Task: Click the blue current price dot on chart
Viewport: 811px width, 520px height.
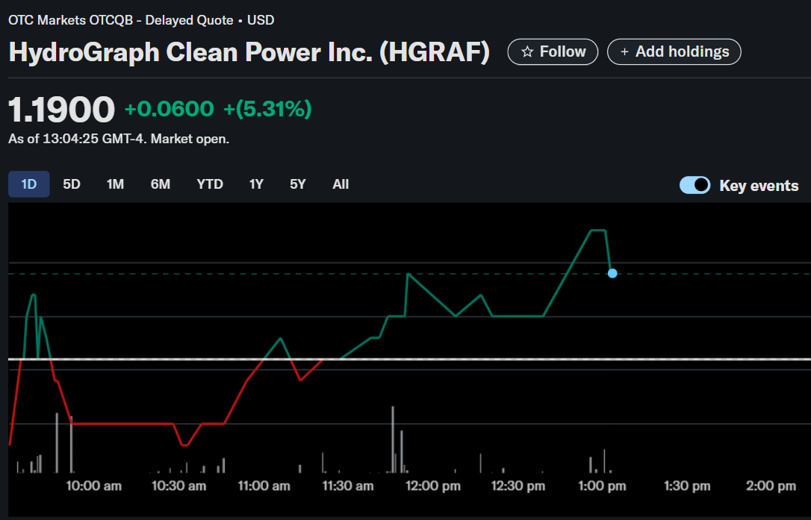Action: 612,273
